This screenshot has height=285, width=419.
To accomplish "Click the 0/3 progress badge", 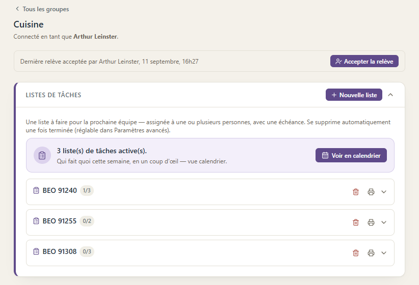I will pyautogui.click(x=87, y=251).
